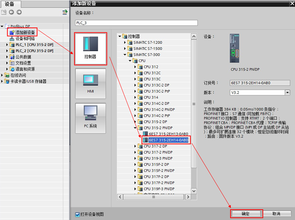The height and width of the screenshot is (220, 295).
Task: Collapse the Profibus DP project node
Action: (2, 26)
